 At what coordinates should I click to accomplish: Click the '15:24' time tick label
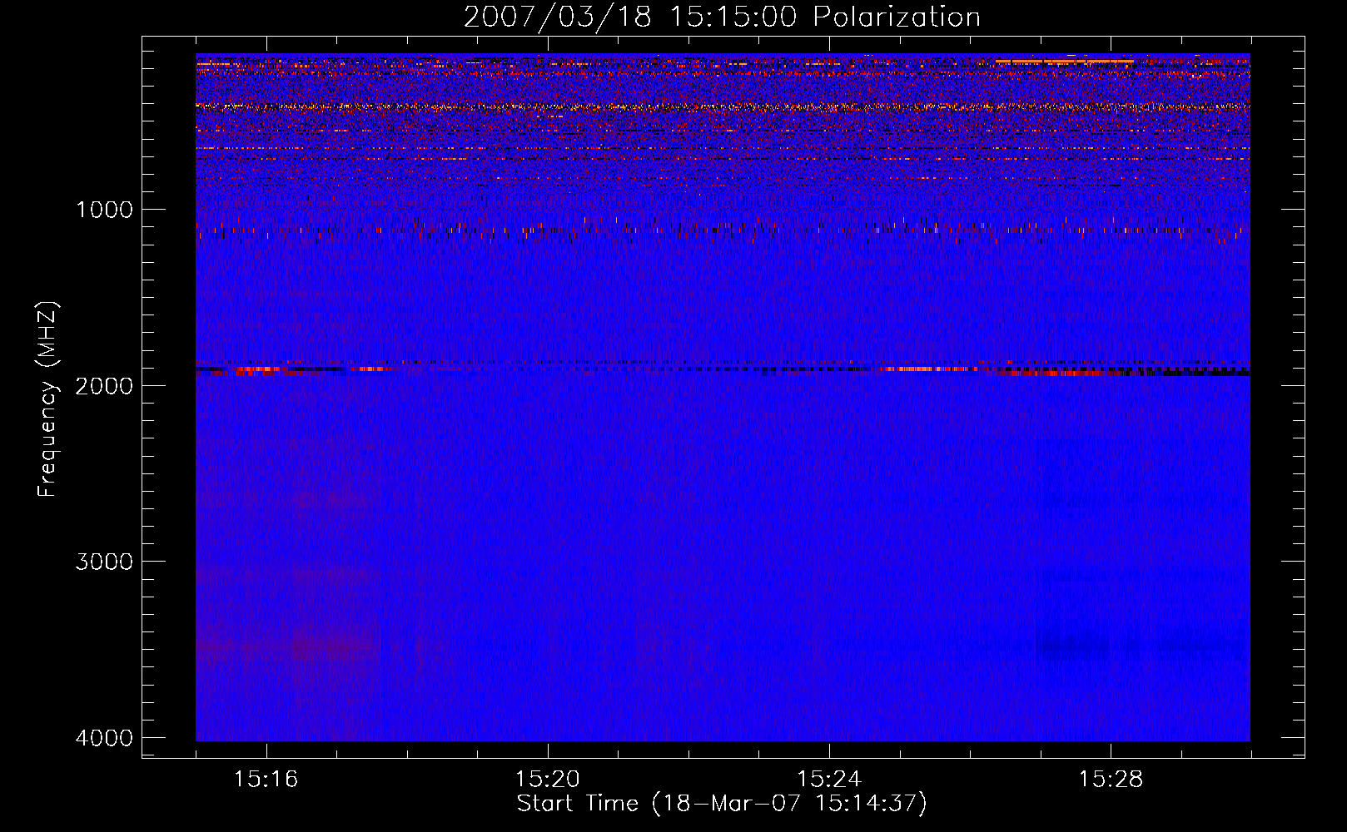pos(829,779)
